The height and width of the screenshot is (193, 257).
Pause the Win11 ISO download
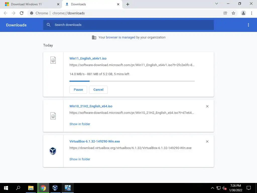78,90
